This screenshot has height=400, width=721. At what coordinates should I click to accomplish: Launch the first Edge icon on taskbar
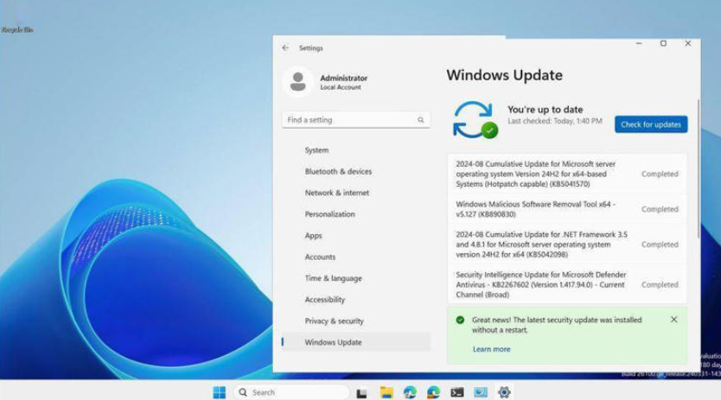click(410, 392)
